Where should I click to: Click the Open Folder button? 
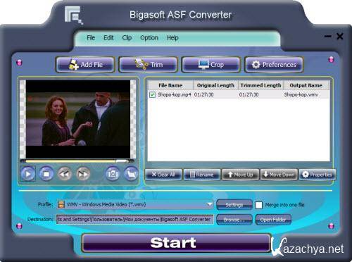tap(273, 220)
